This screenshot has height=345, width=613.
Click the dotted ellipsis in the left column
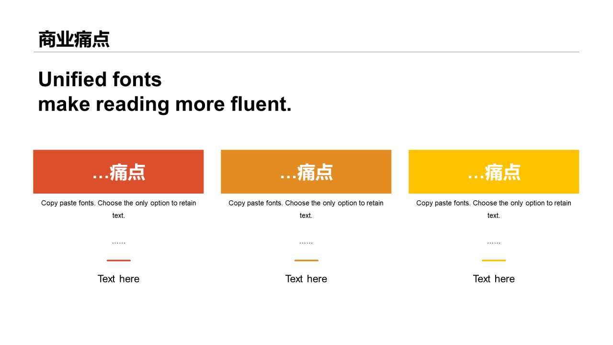click(x=118, y=242)
